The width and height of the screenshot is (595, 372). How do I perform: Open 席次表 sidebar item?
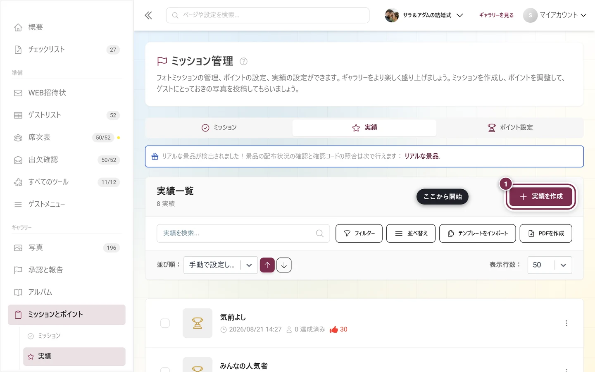67,138
